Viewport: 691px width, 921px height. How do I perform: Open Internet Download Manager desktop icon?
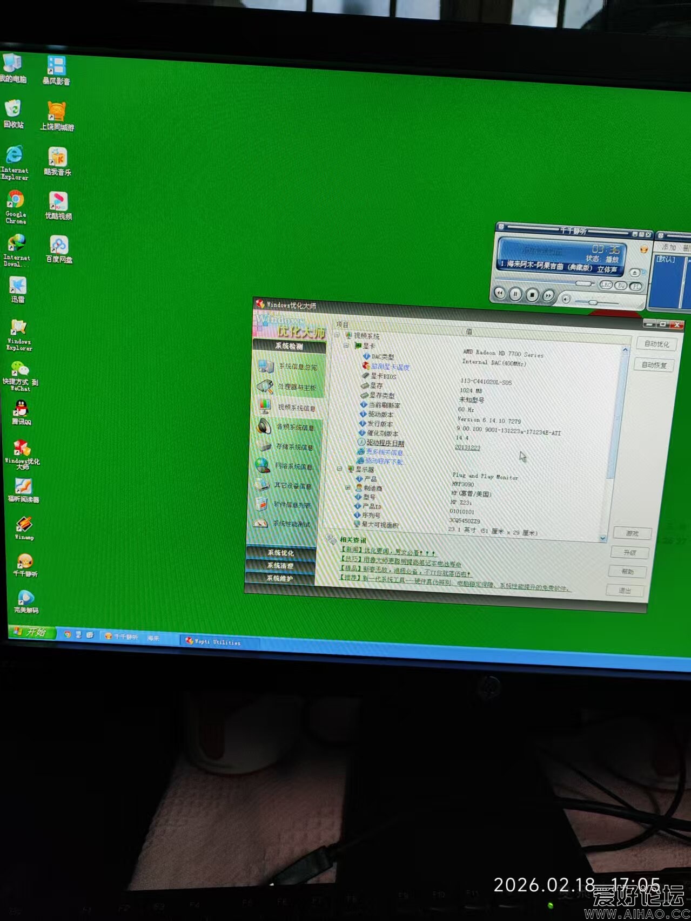pos(17,250)
